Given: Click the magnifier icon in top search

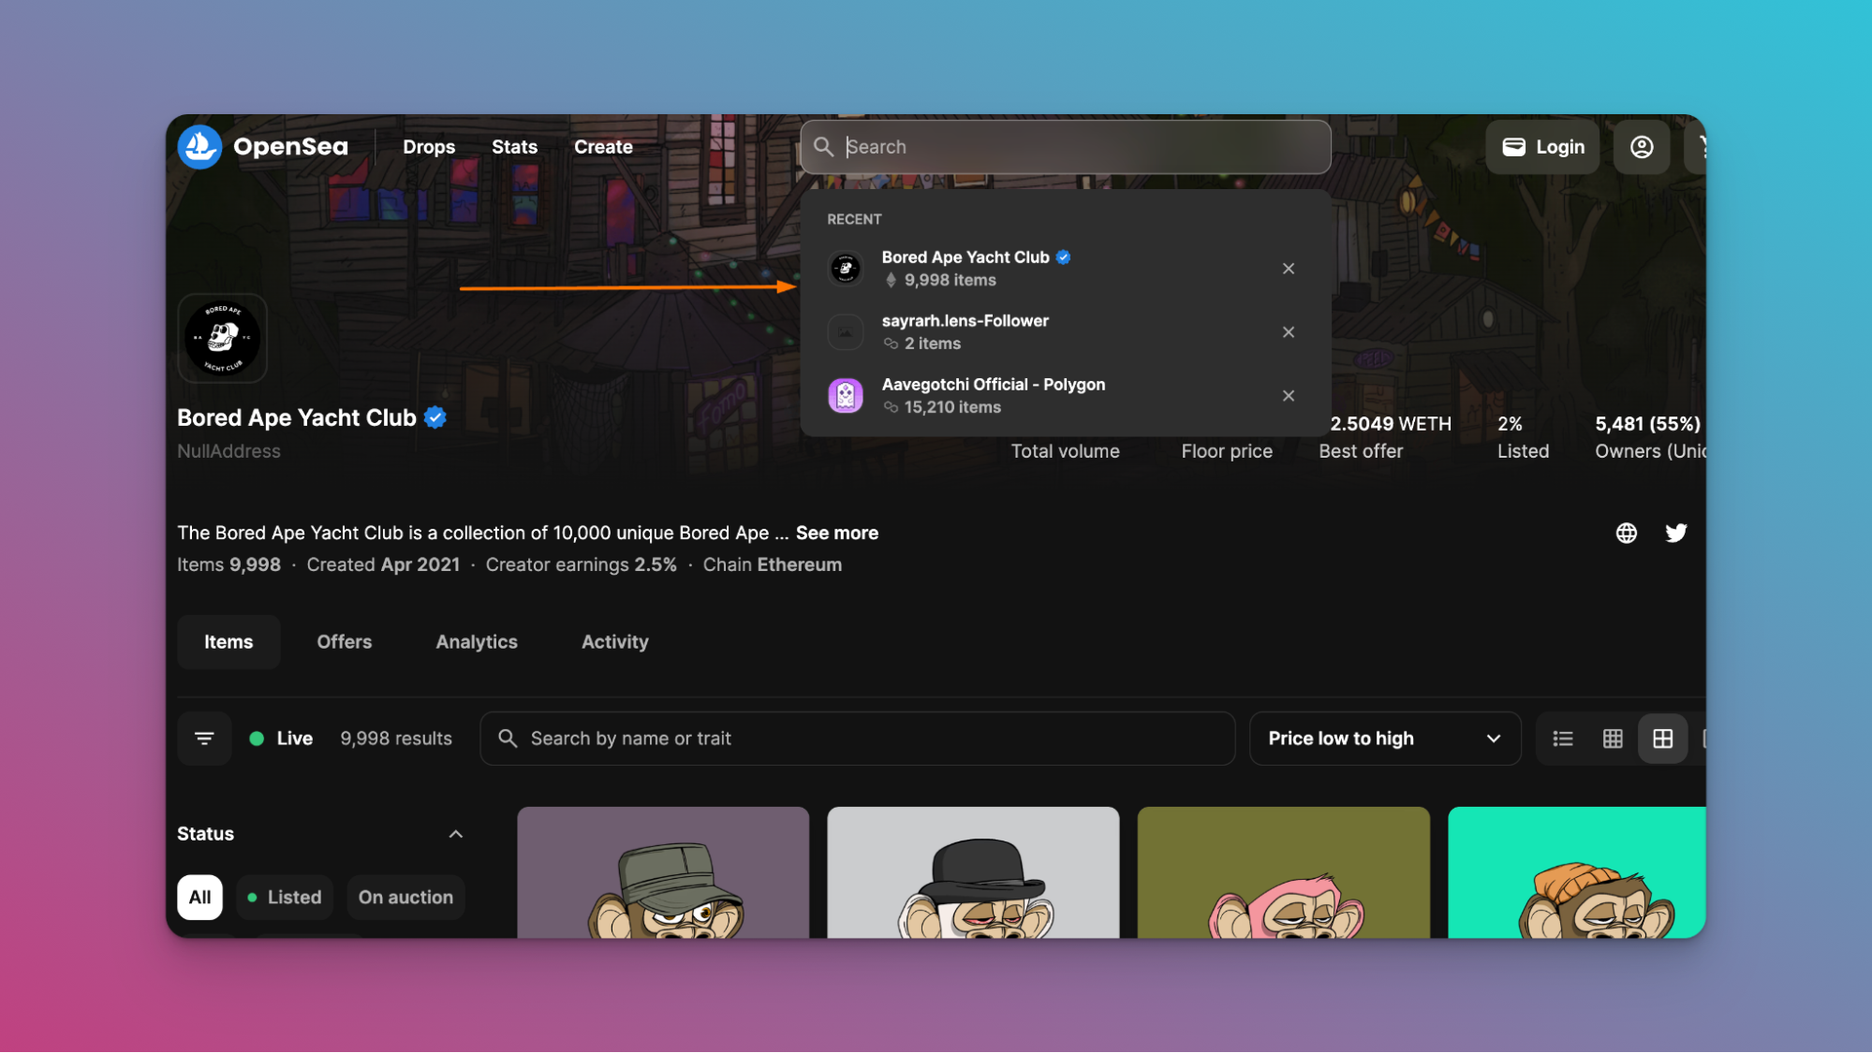Looking at the screenshot, I should point(823,147).
